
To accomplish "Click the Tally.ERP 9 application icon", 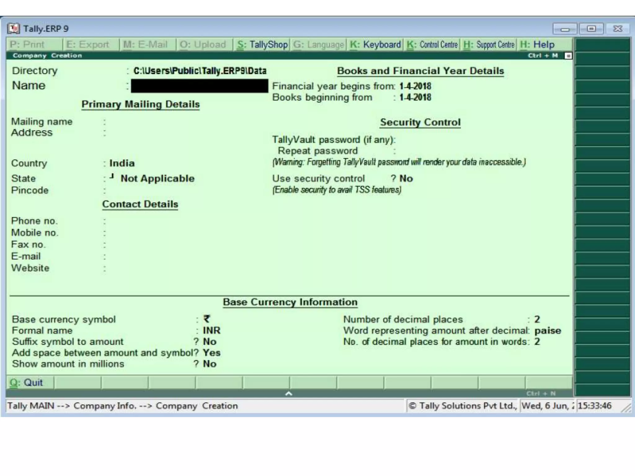I will [x=13, y=29].
